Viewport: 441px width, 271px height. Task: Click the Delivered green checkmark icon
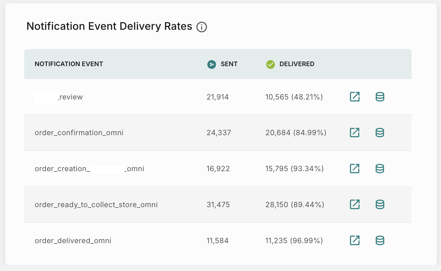tap(271, 64)
